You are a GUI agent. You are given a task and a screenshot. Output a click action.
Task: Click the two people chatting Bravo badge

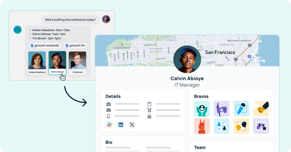(222, 126)
